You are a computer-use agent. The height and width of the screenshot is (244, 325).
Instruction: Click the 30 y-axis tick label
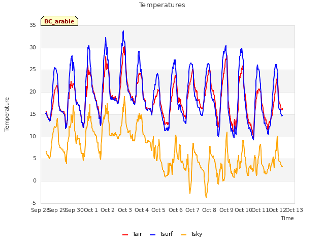tap(32, 47)
